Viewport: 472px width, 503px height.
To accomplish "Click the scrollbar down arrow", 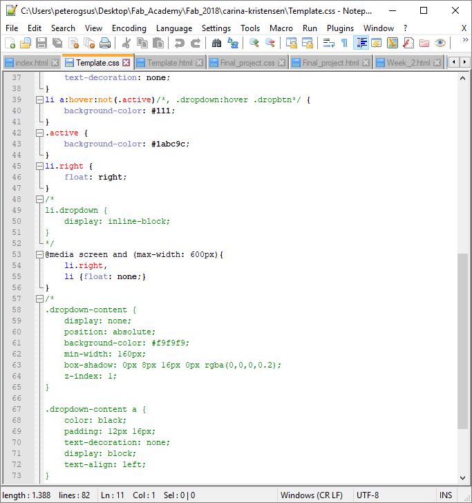I will click(462, 478).
